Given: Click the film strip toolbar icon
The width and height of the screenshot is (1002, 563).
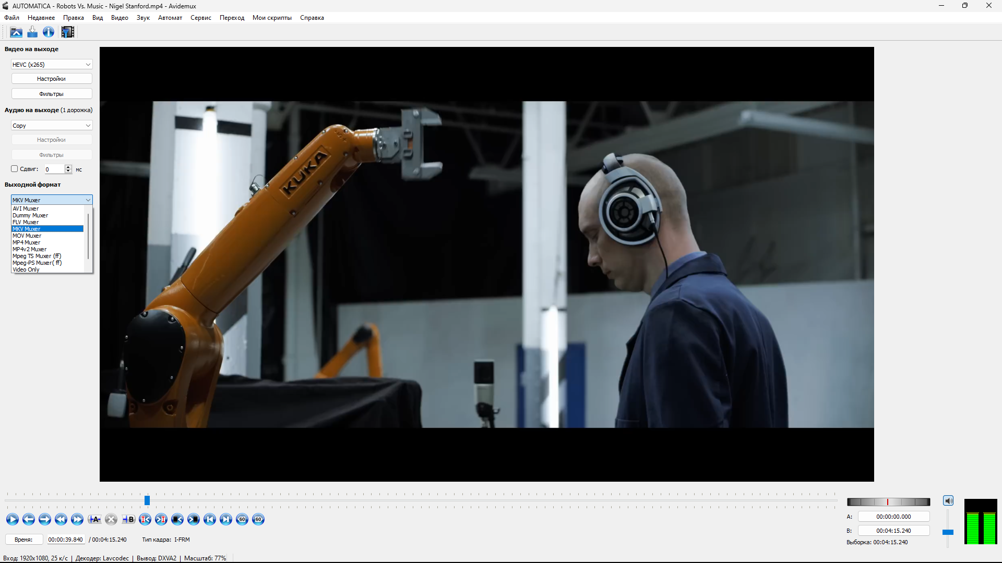Looking at the screenshot, I should pyautogui.click(x=68, y=32).
